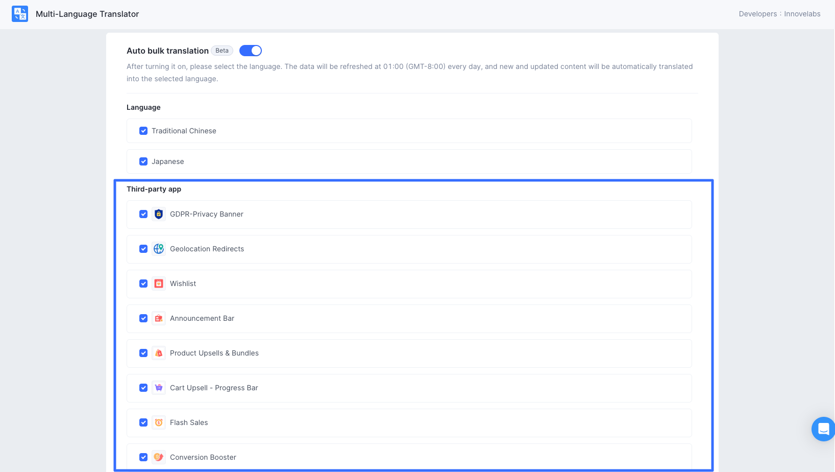835x472 pixels.
Task: Click the Beta badge label
Action: (222, 51)
